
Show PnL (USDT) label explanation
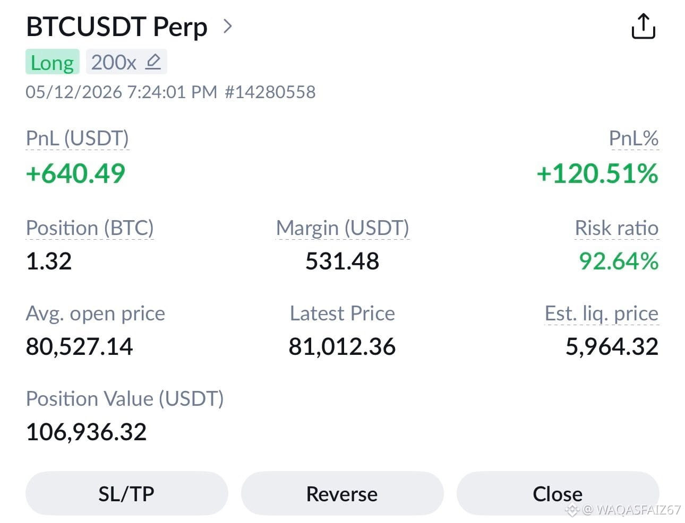(x=78, y=138)
